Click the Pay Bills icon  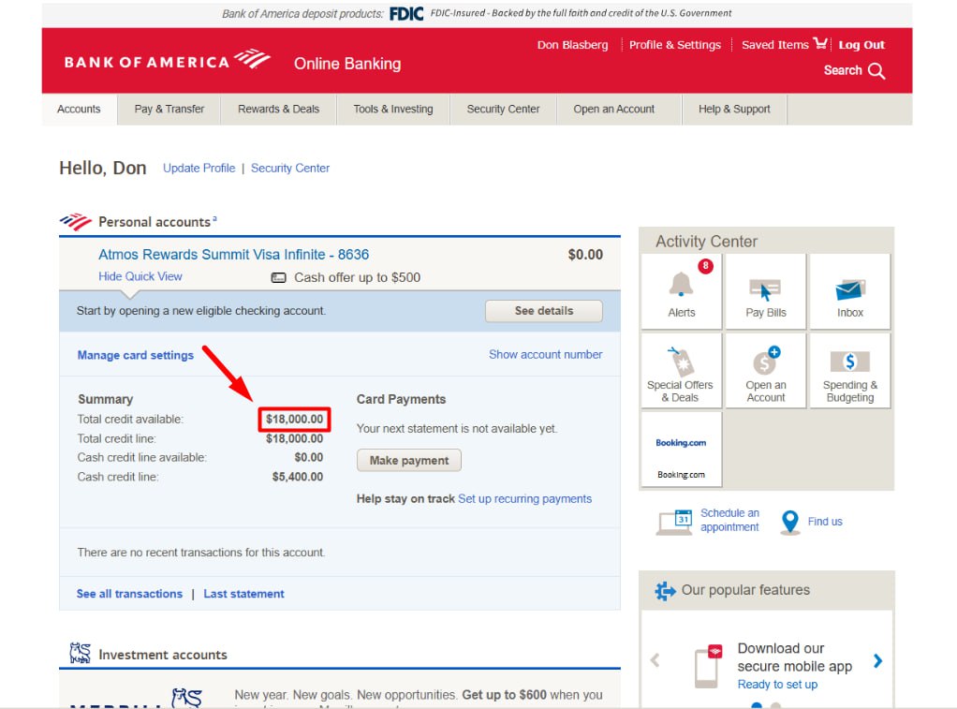765,289
